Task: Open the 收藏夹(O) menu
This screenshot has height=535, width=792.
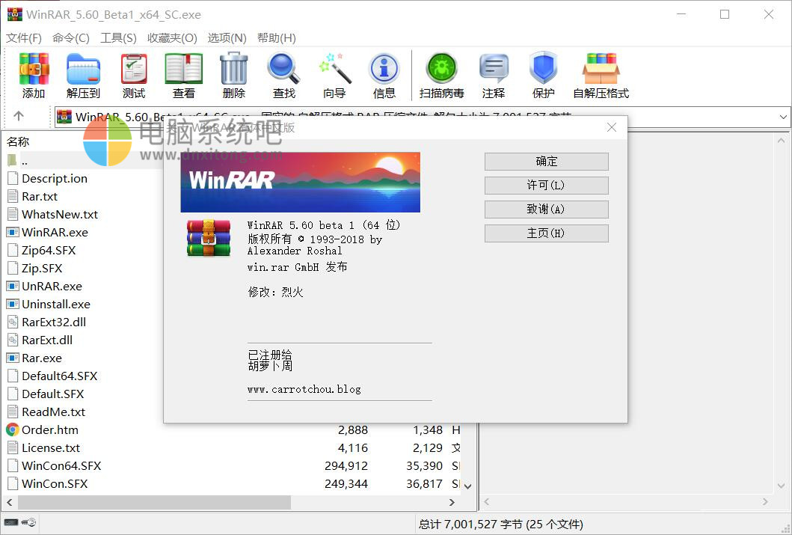Action: pyautogui.click(x=172, y=38)
